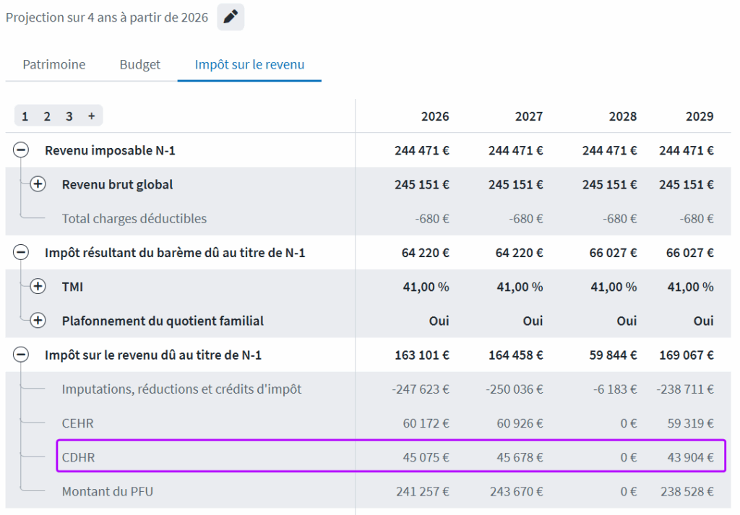
Task: Click the pencil edit icon beside projection title
Action: coord(231,17)
